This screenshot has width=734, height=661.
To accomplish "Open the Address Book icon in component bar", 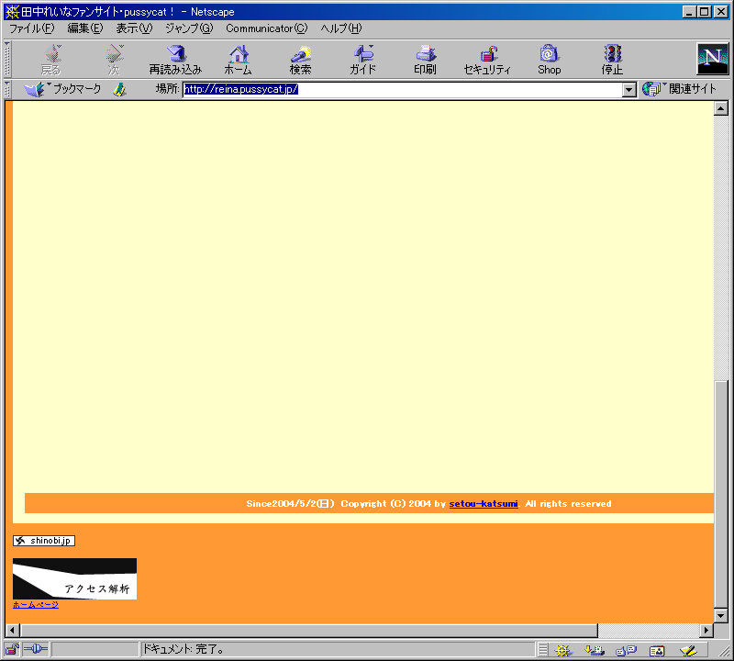I will point(657,650).
